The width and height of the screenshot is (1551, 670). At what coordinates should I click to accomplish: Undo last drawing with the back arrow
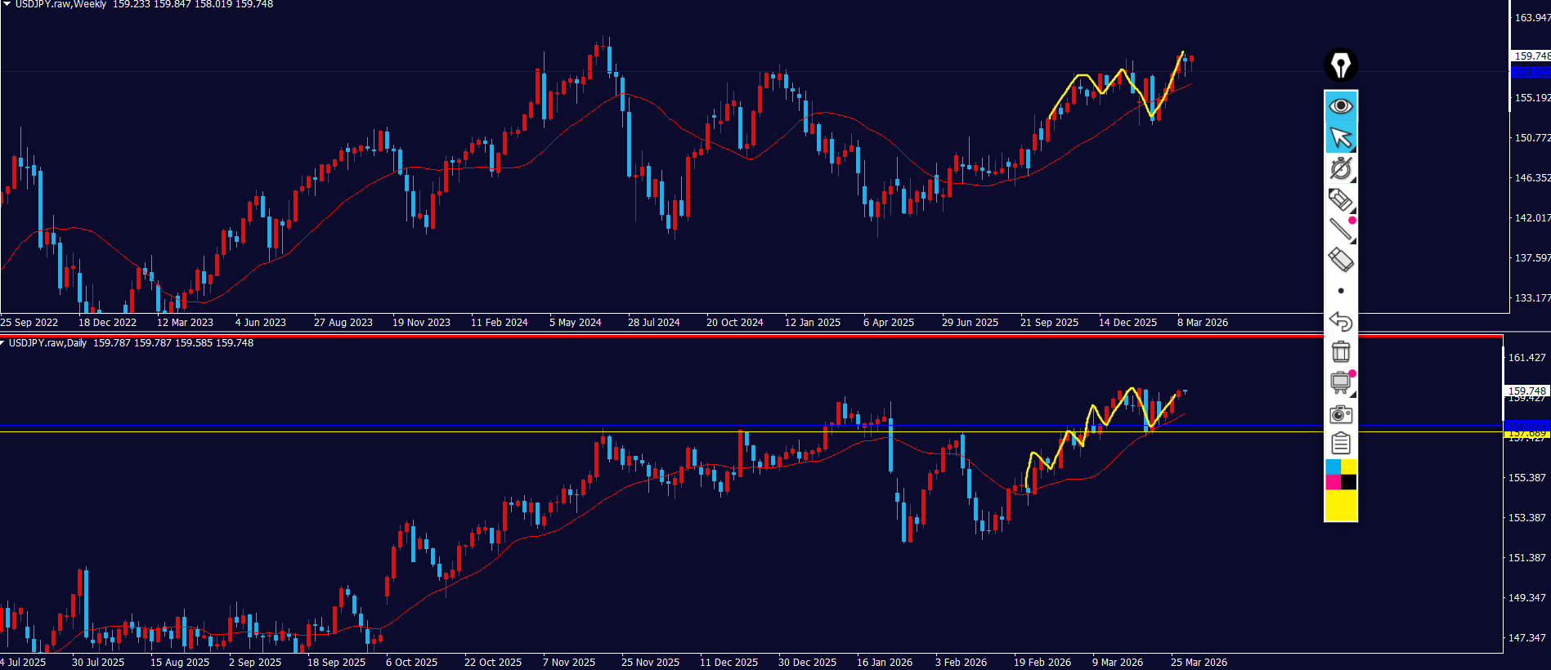[x=1340, y=321]
